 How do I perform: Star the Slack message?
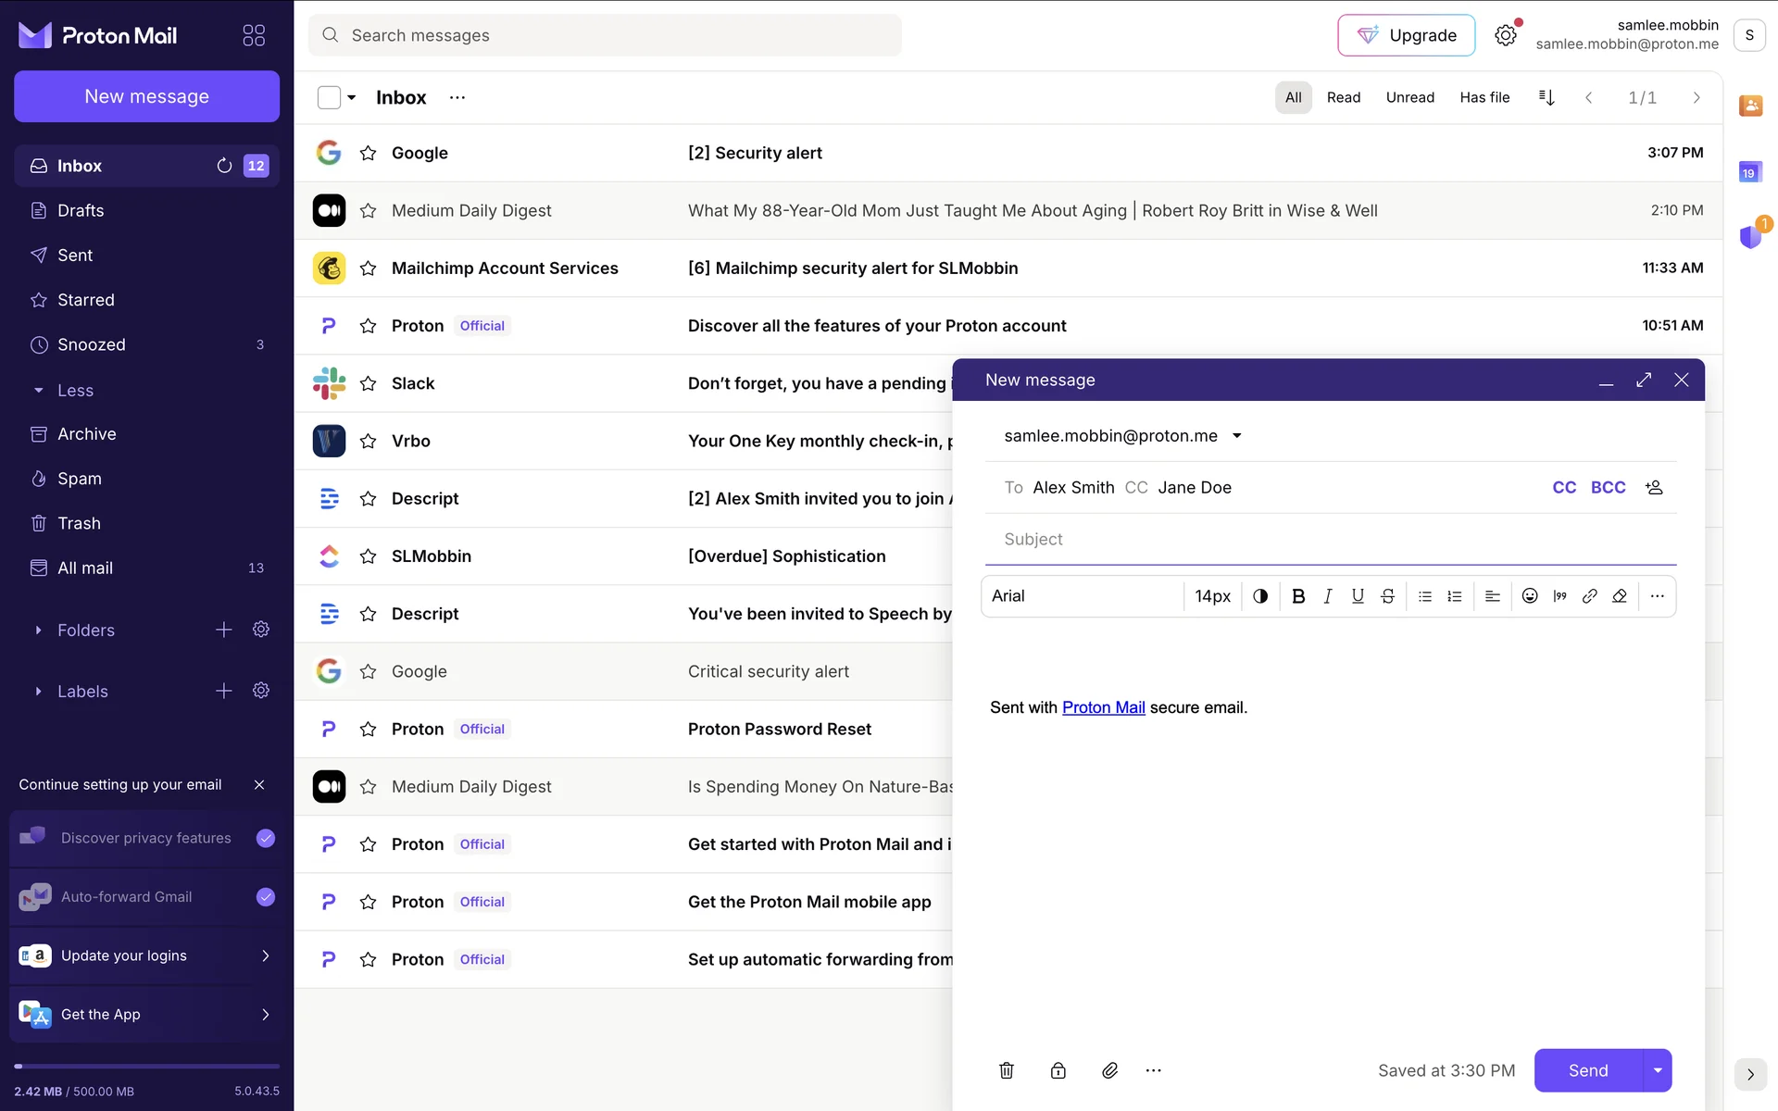368,383
